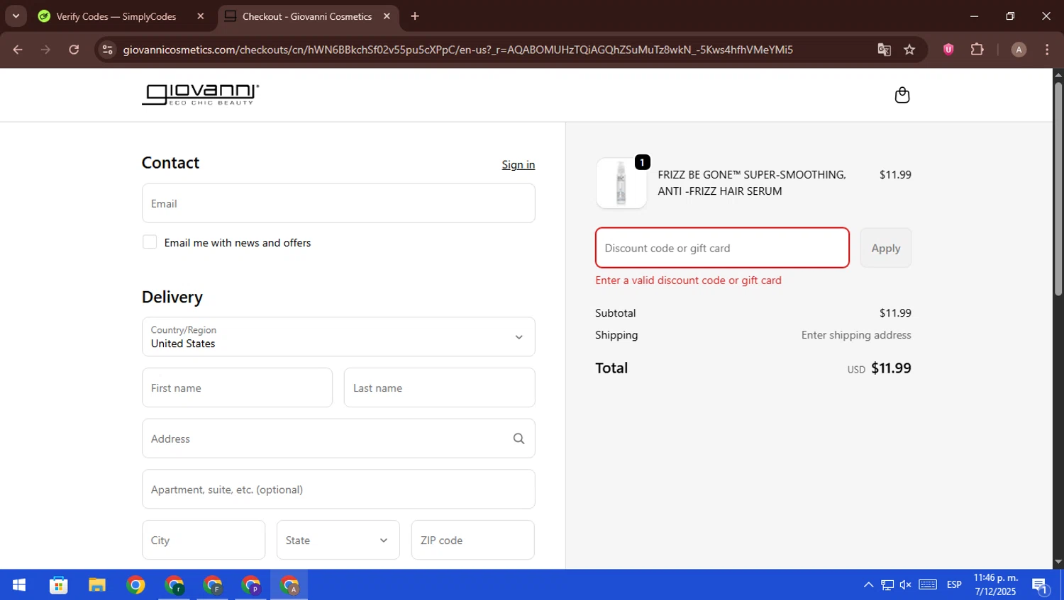
Task: Click the browser address bar URL
Action: tap(458, 50)
